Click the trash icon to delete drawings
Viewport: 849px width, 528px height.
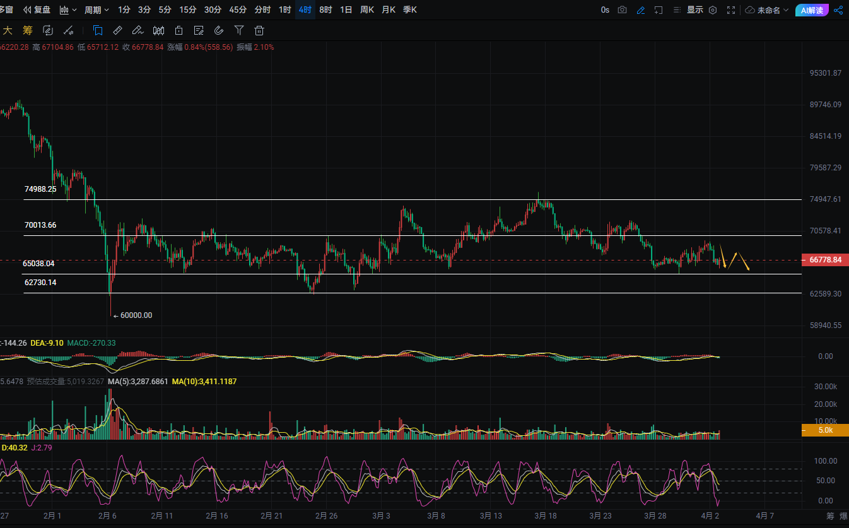tap(259, 30)
